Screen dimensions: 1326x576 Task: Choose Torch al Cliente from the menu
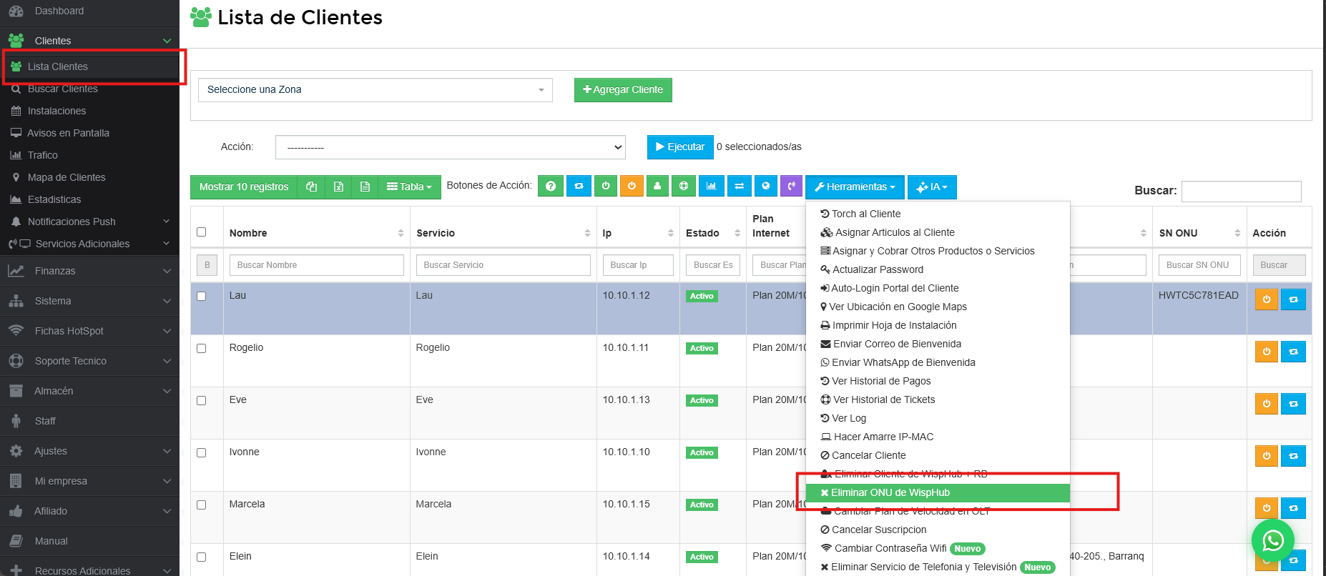[x=938, y=214]
